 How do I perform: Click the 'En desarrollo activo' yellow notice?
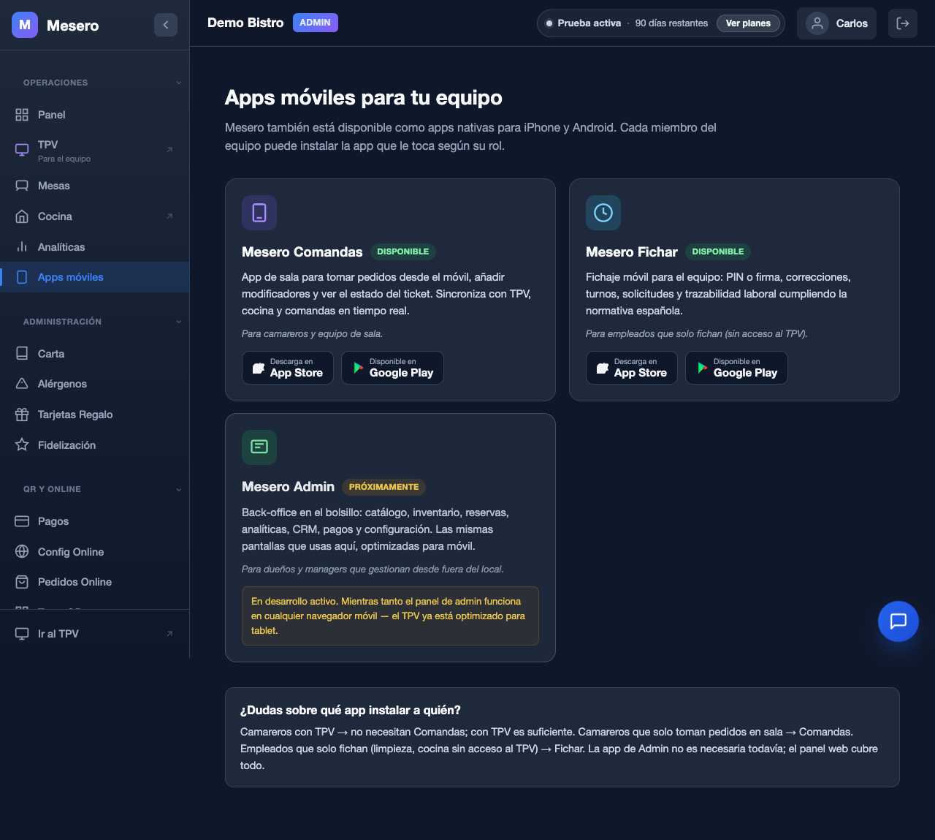point(390,616)
